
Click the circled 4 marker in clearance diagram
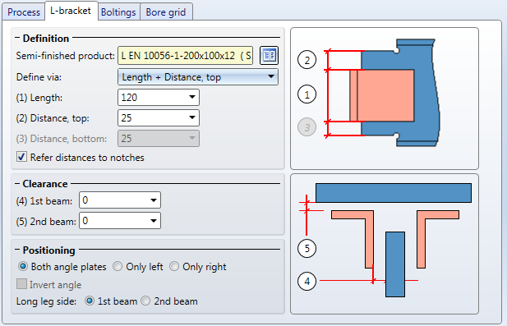[307, 281]
